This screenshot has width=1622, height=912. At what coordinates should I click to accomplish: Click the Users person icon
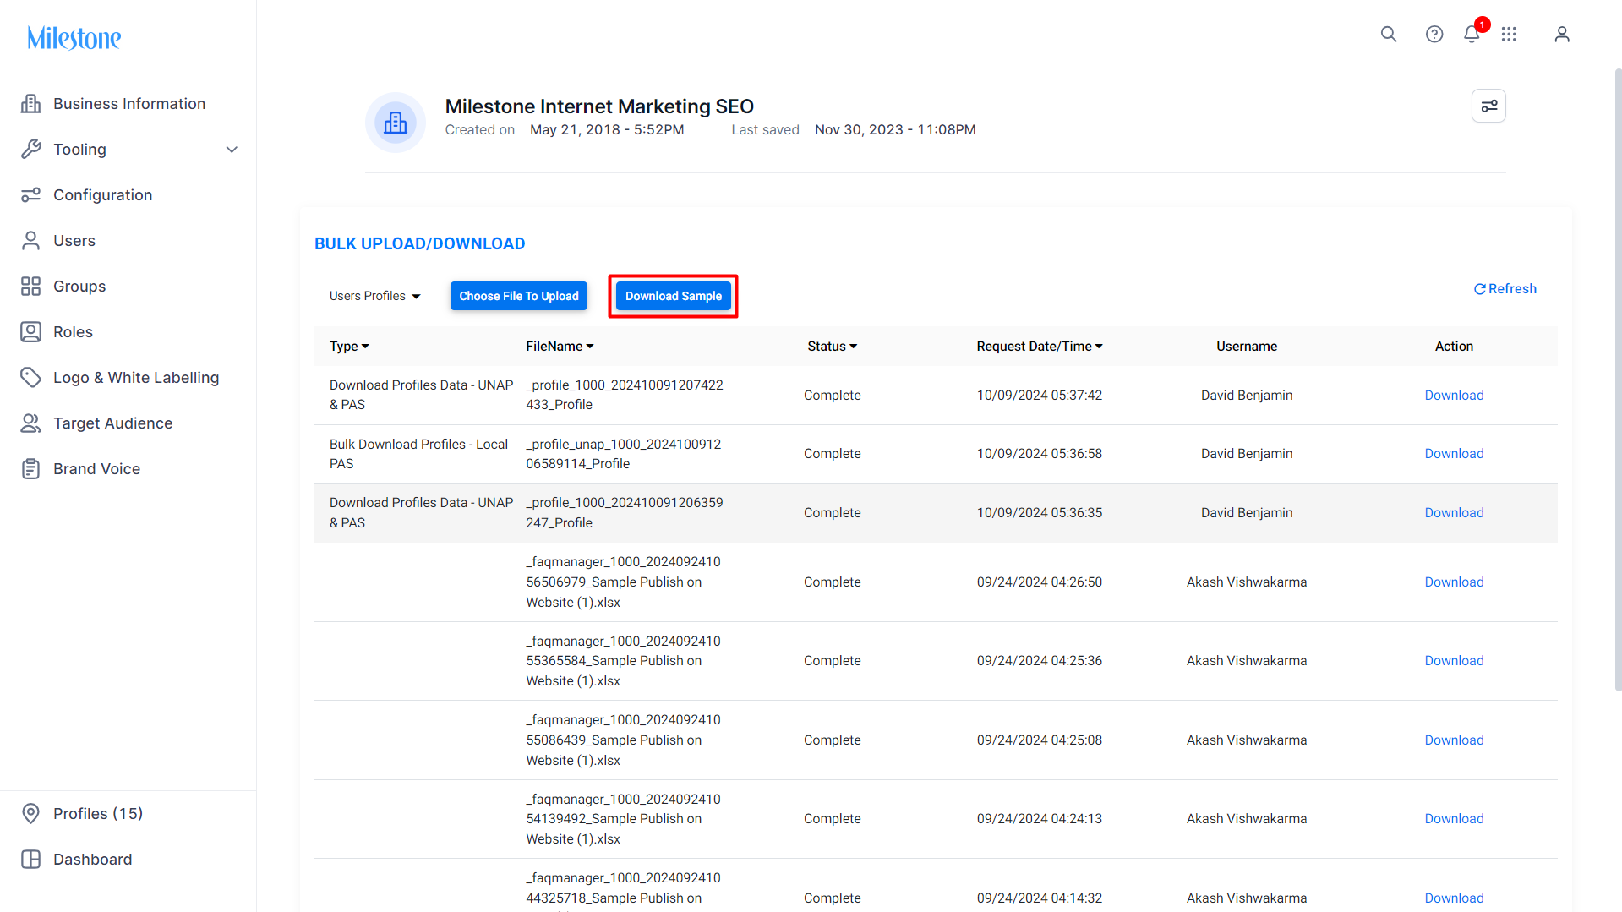coord(31,240)
